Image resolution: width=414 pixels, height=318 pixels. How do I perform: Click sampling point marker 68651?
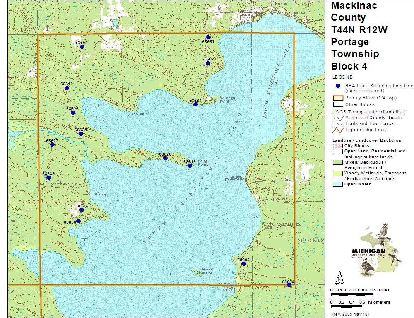[x=82, y=47]
